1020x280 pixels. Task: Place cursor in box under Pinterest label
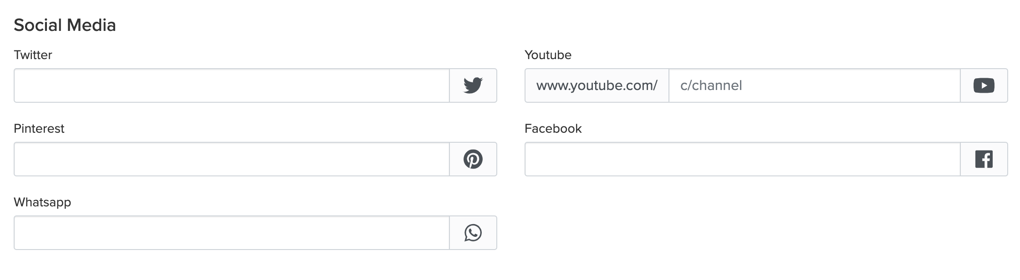point(231,159)
